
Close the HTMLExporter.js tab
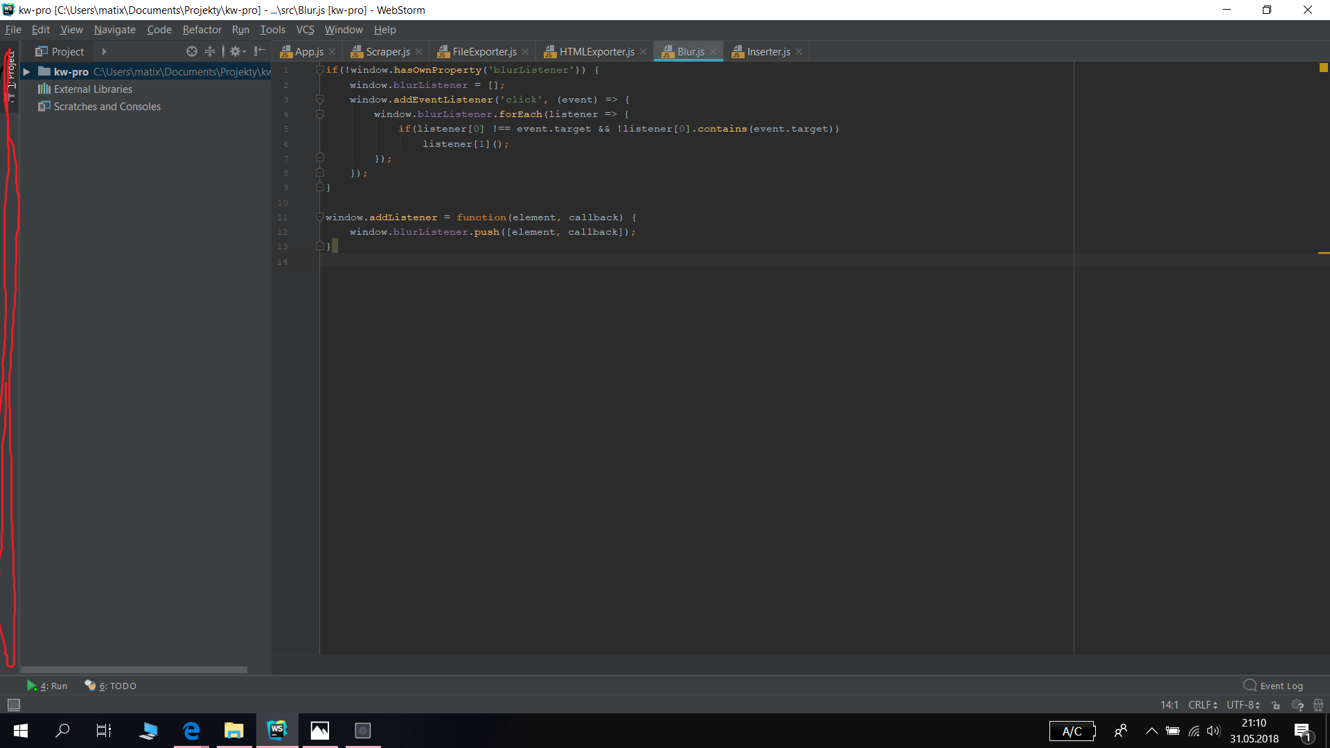[644, 51]
